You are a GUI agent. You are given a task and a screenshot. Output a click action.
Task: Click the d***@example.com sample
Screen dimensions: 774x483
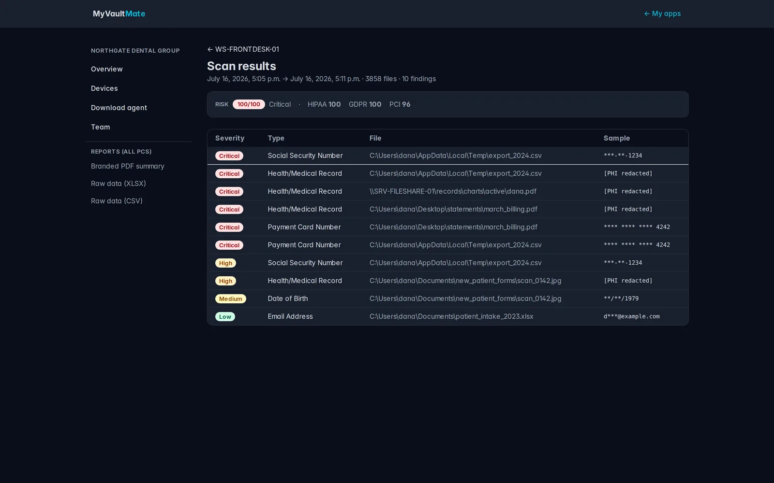click(x=632, y=316)
